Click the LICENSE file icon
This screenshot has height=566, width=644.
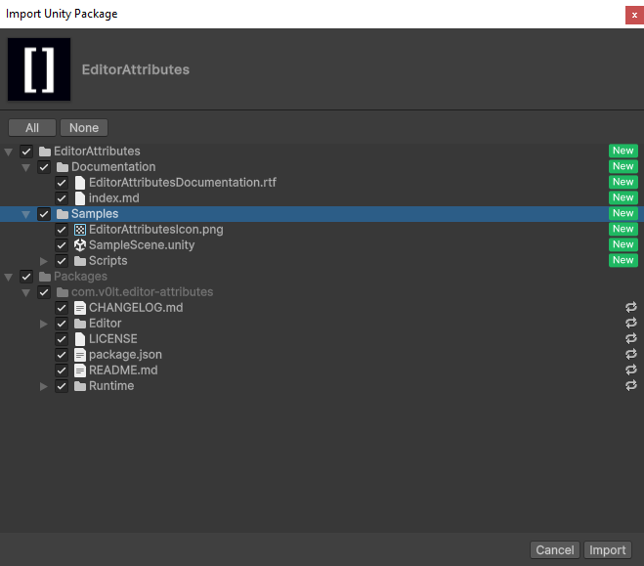[80, 339]
